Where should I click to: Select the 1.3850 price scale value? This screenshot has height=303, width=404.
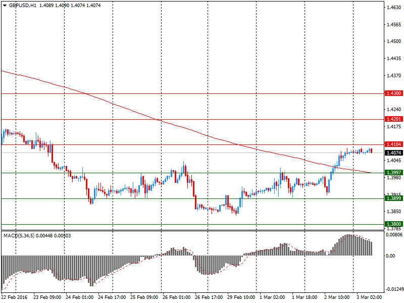(394, 212)
